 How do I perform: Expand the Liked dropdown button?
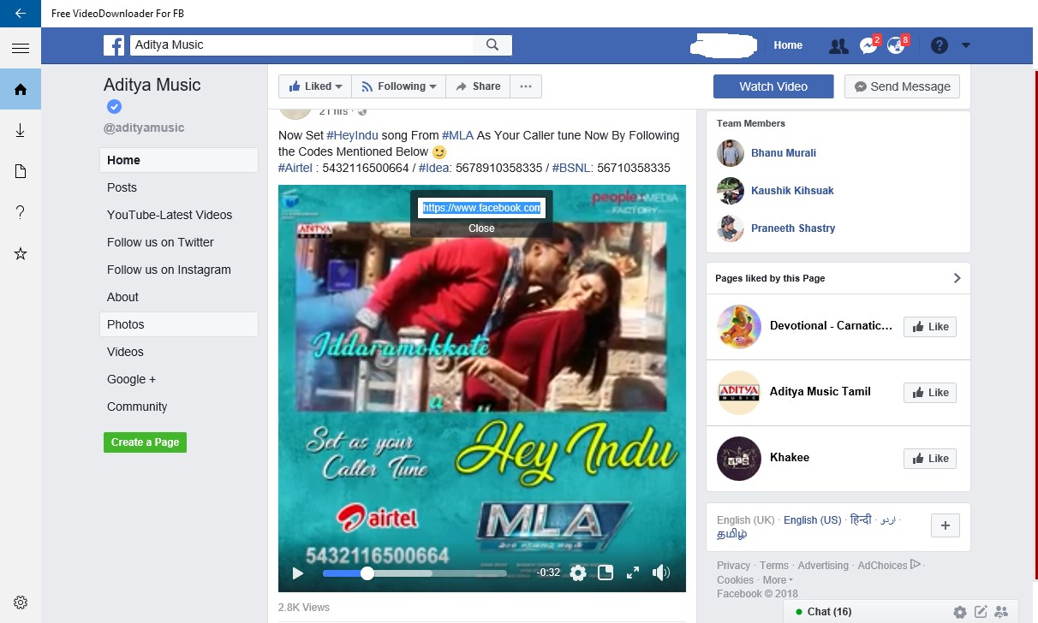(315, 86)
